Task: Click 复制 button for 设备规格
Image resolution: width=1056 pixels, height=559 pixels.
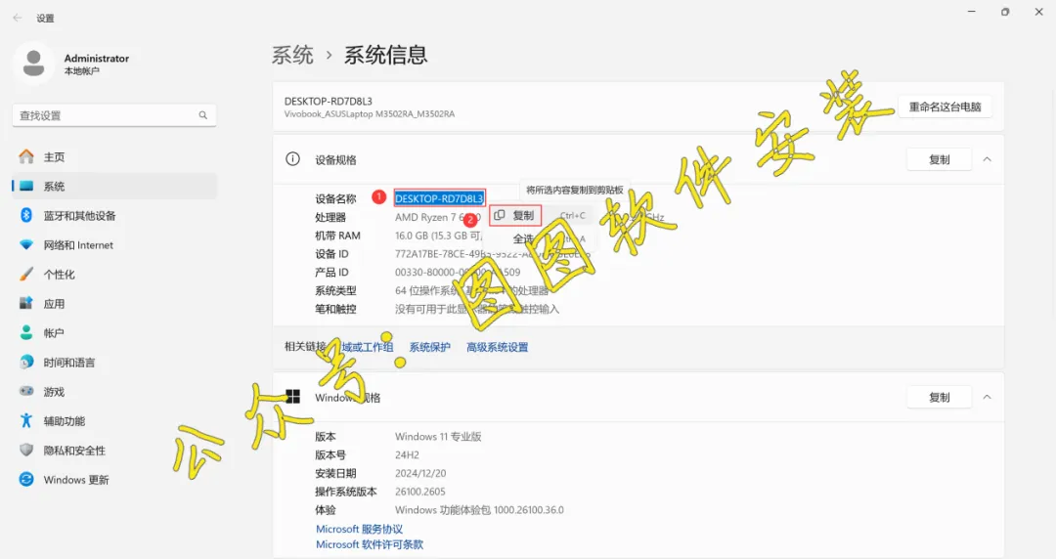Action: coord(939,159)
